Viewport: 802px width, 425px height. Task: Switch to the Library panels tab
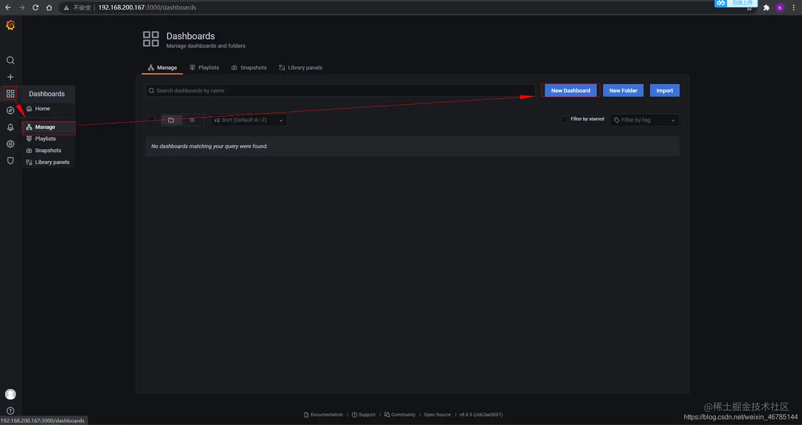coord(300,68)
